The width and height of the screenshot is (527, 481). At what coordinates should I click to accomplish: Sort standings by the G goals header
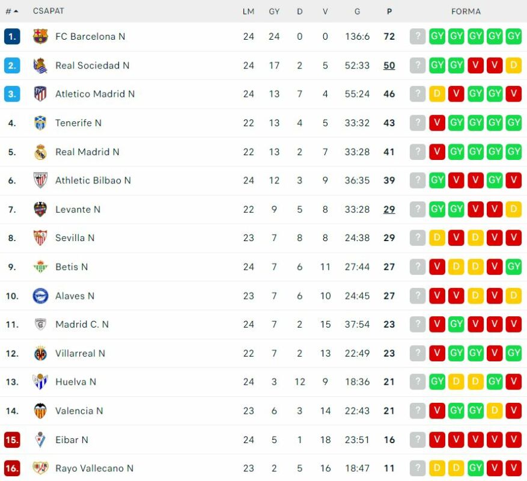pyautogui.click(x=358, y=11)
